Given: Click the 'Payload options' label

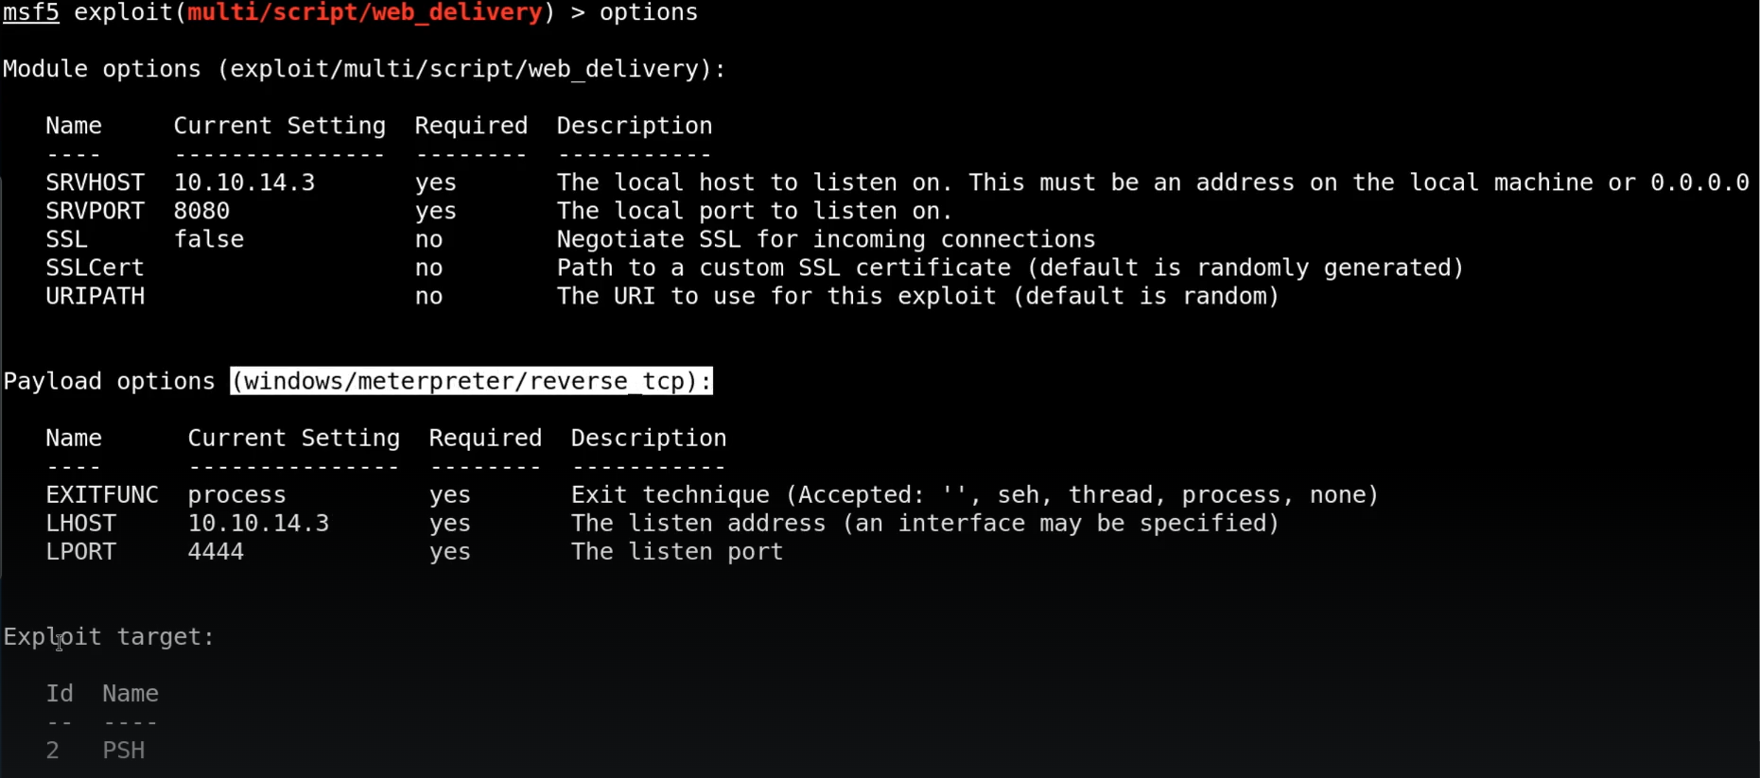Looking at the screenshot, I should coord(109,381).
